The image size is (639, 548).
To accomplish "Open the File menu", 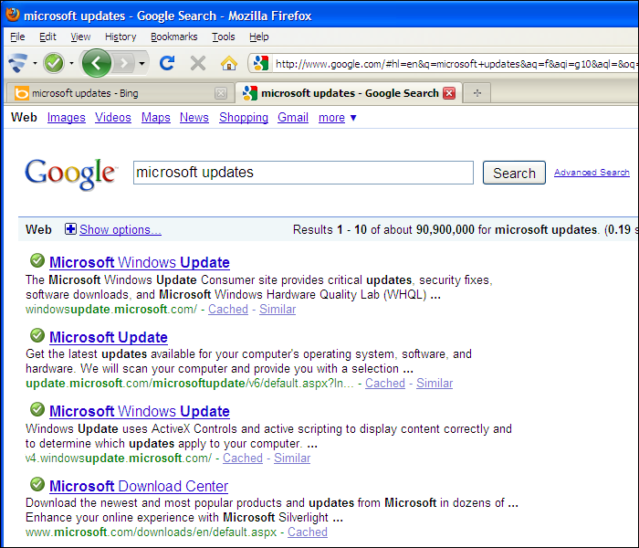I will point(17,37).
